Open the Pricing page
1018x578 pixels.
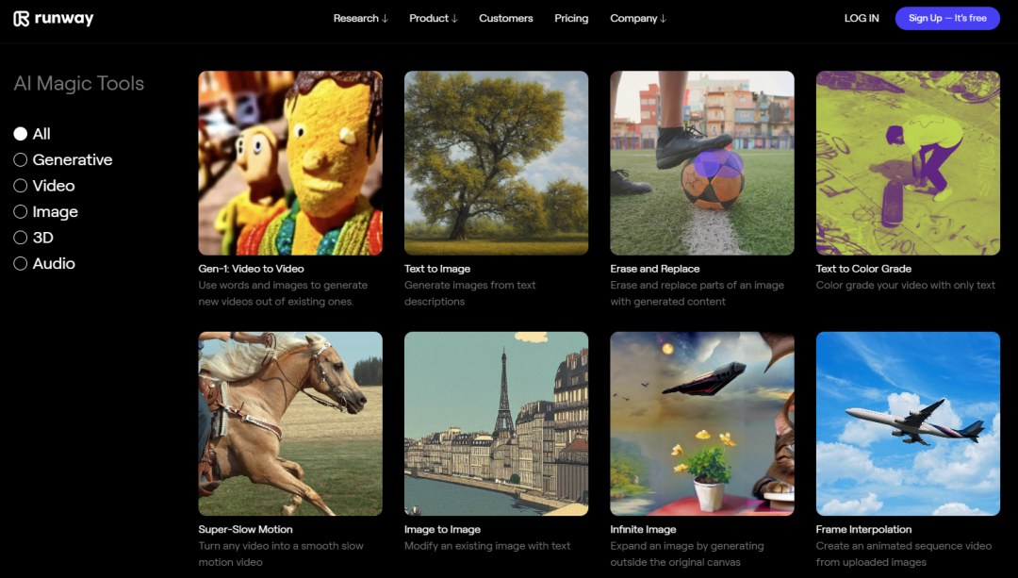[571, 19]
